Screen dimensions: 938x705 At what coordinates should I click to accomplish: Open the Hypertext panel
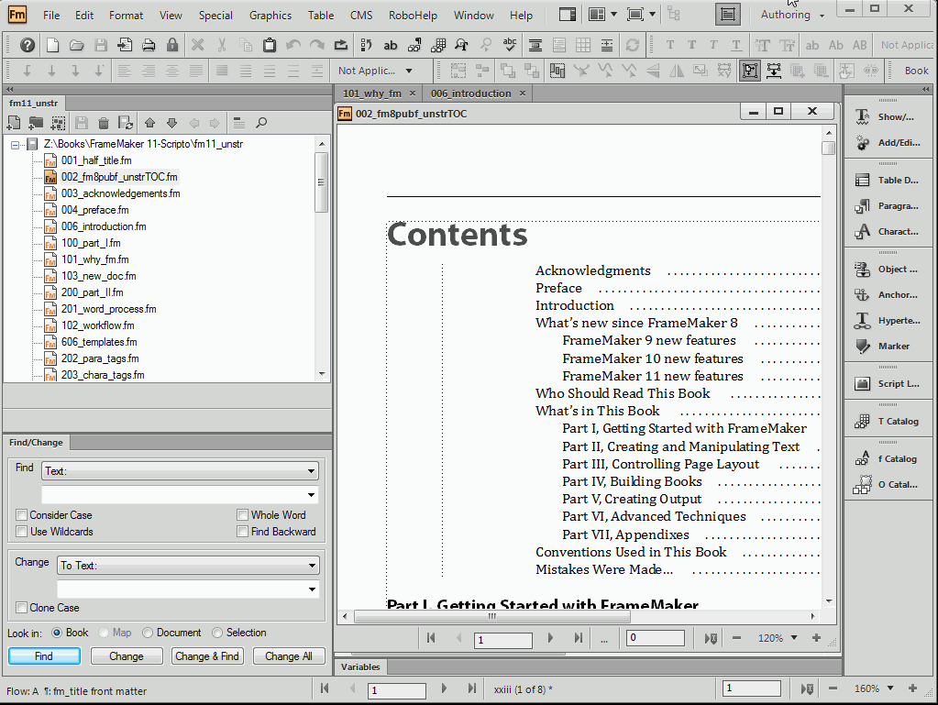(x=888, y=321)
